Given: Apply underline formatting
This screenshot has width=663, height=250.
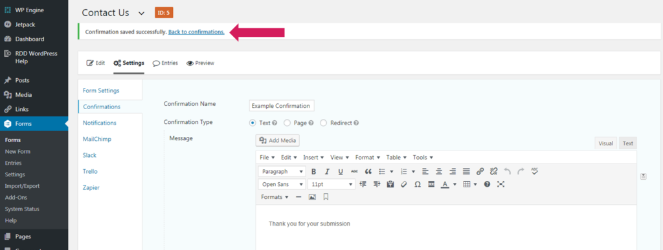Looking at the screenshot, I should (341, 172).
